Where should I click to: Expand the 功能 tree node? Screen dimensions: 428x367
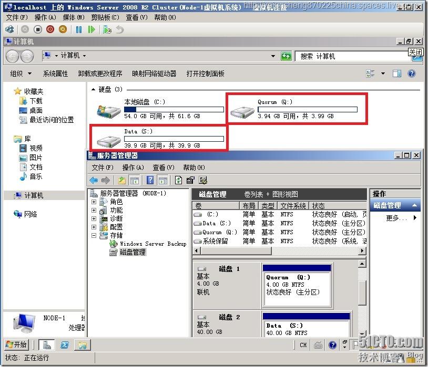(94, 210)
